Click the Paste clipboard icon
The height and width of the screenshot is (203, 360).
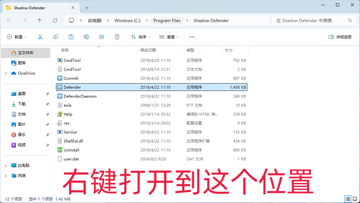(71, 37)
